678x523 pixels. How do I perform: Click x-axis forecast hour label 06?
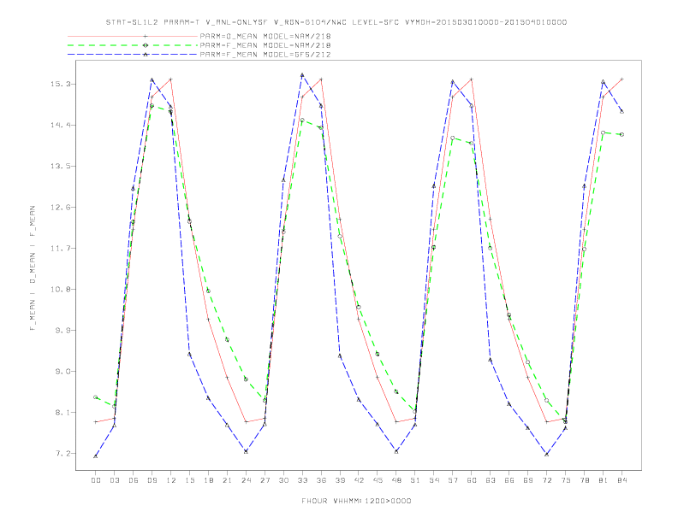click(134, 480)
